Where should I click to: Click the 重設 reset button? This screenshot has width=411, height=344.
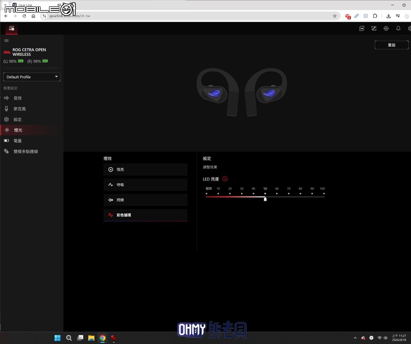392,45
